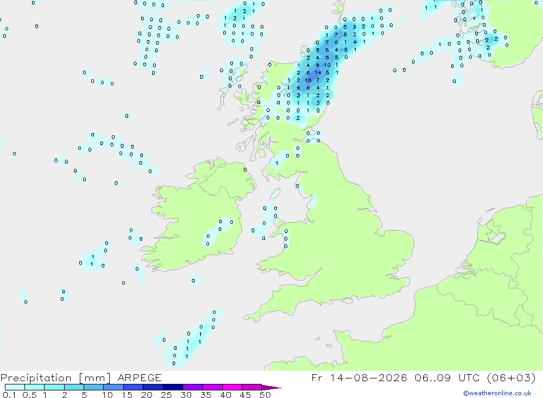Viewport: 543px width, 398px height.
Task: Click the '25' legend scale label
Action: pyautogui.click(x=166, y=395)
